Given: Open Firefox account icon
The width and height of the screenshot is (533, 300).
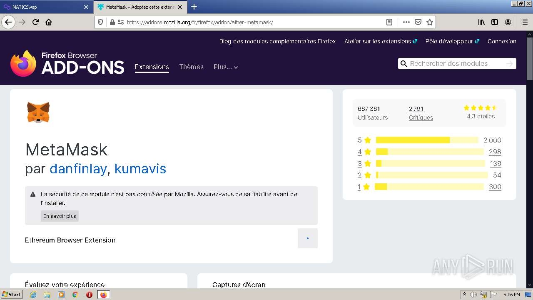Looking at the screenshot, I should 508,22.
